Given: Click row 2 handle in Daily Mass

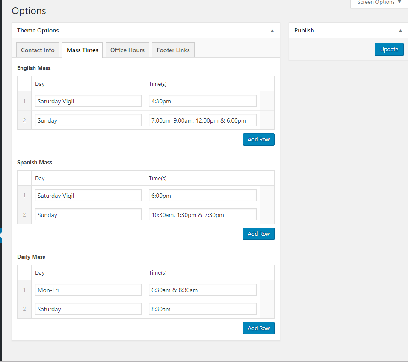Looking at the screenshot, I should point(24,309).
